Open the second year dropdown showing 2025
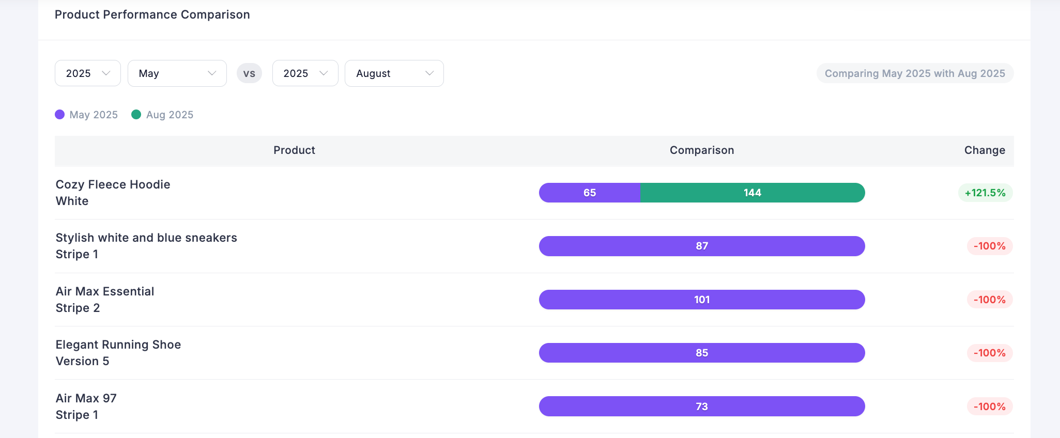Viewport: 1060px width, 438px height. tap(305, 73)
